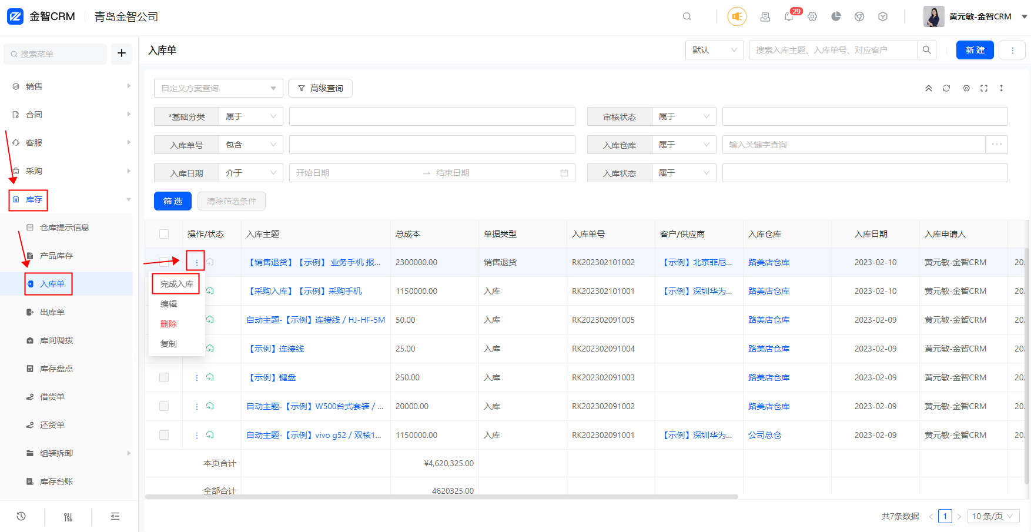
Task: Open column settings gear above the table
Action: (966, 88)
